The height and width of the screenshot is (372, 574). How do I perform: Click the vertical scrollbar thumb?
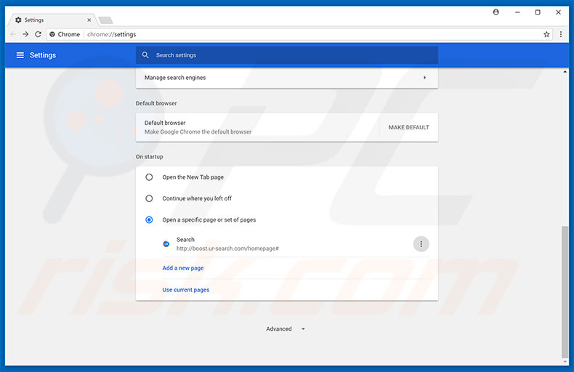tap(565, 291)
